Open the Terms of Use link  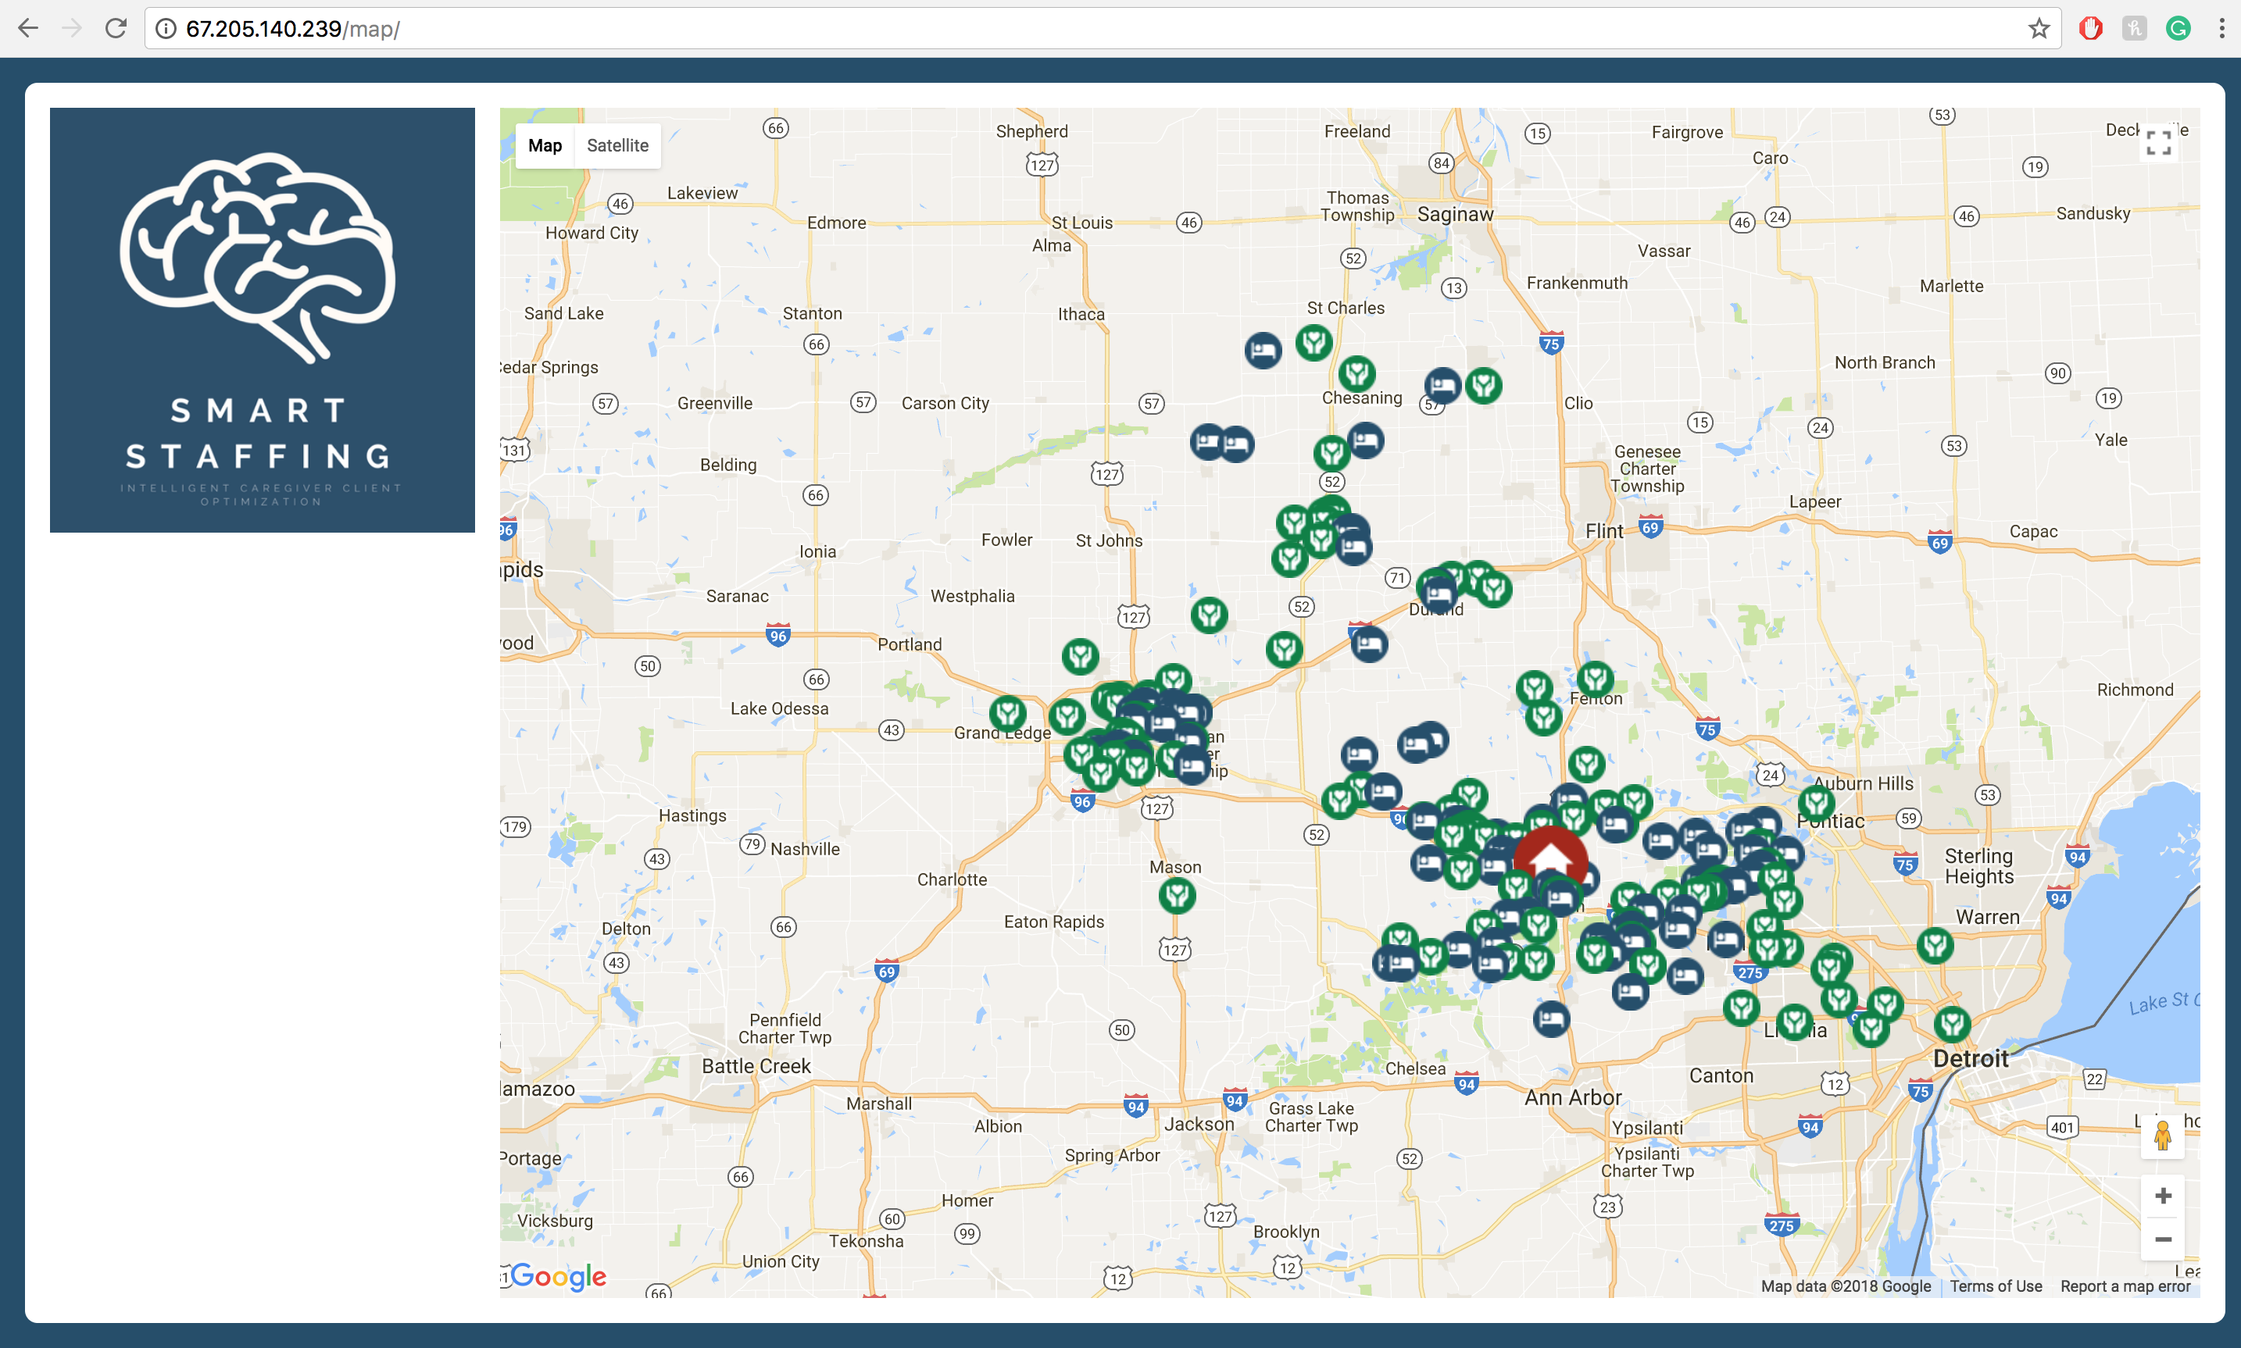1996,1286
